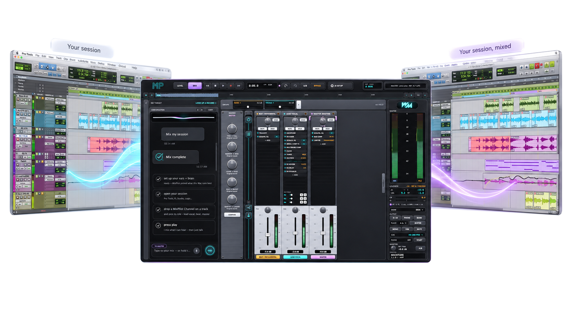This screenshot has height=322, width=572.
Task: Click the Lead Vocal volume fader
Action: (295, 233)
